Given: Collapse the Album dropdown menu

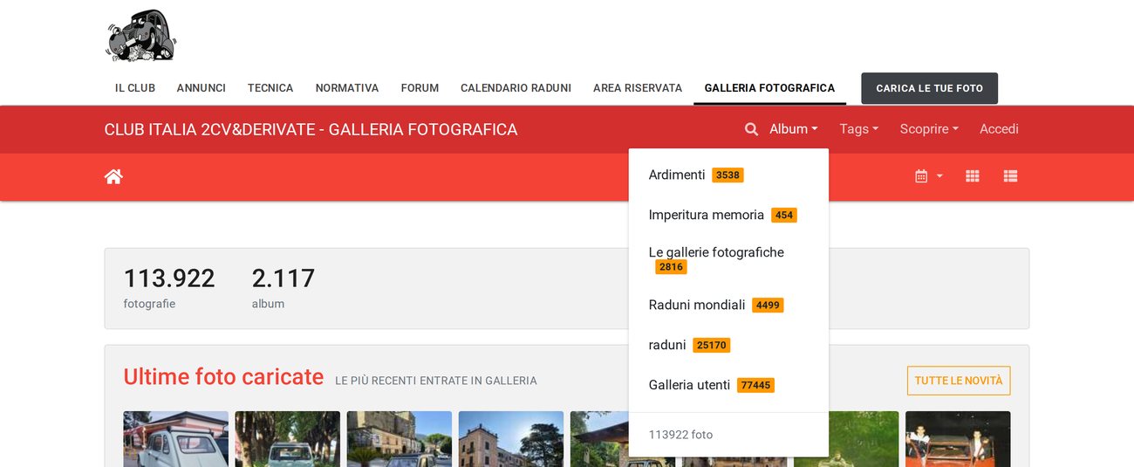Looking at the screenshot, I should pos(794,129).
